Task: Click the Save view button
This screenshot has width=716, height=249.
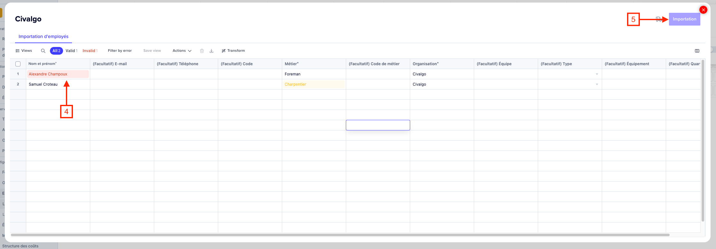Action: [152, 51]
